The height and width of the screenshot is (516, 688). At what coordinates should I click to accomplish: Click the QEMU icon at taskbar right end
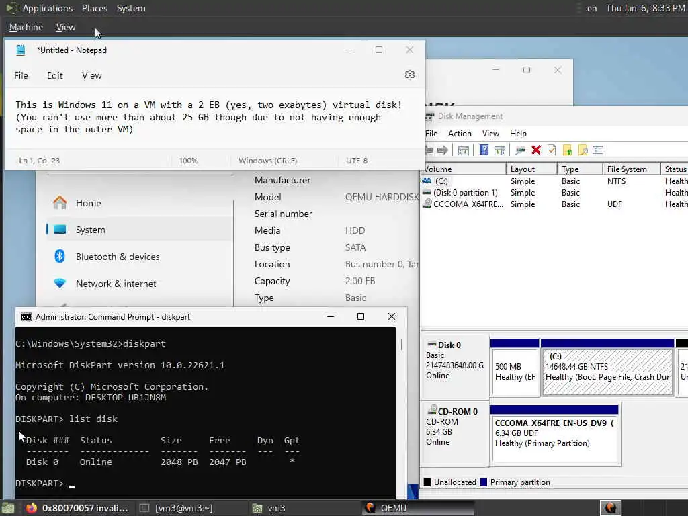[610, 508]
